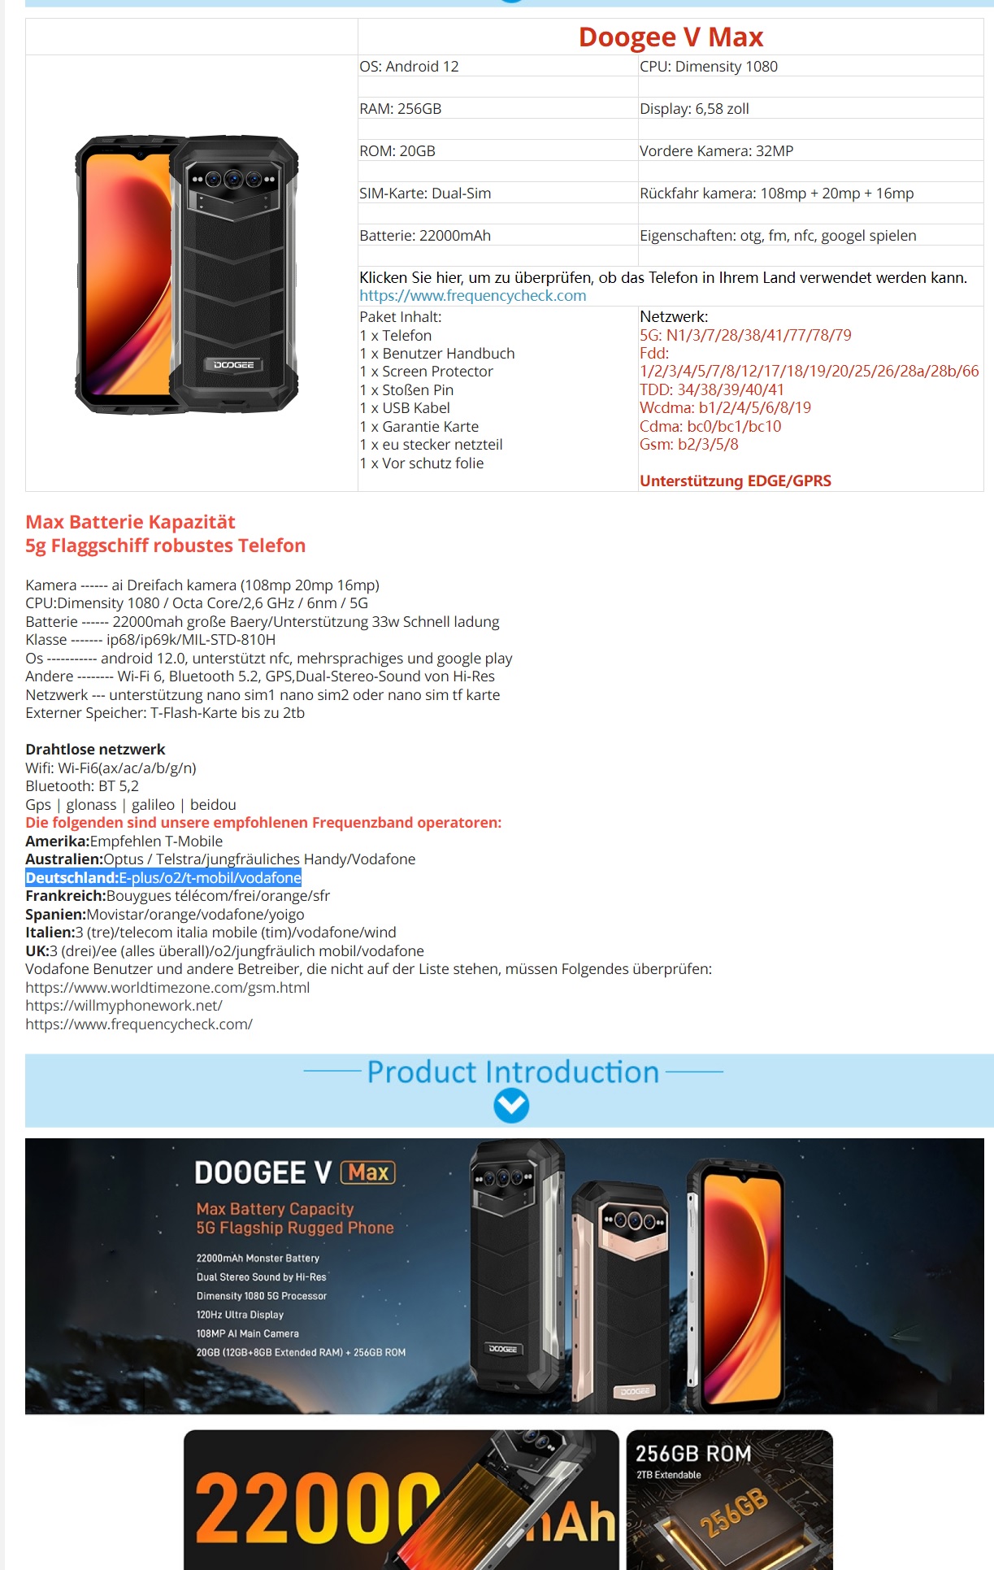Click the Doogee V Max title heading
This screenshot has height=1570, width=994.
pyautogui.click(x=671, y=37)
